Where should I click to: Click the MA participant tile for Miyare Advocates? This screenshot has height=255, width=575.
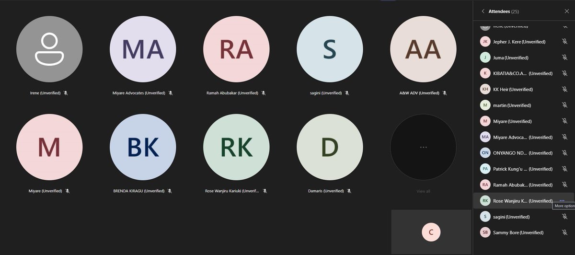(143, 49)
